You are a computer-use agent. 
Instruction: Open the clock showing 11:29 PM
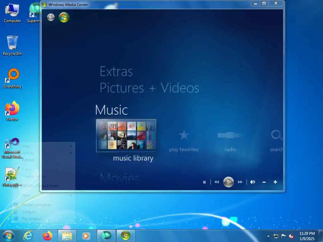click(307, 236)
